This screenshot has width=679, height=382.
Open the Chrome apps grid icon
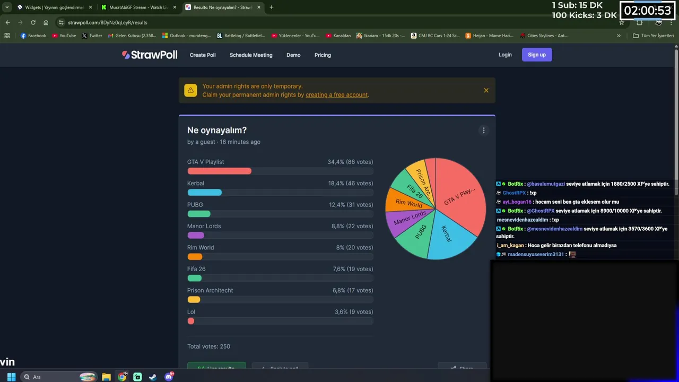[7, 36]
